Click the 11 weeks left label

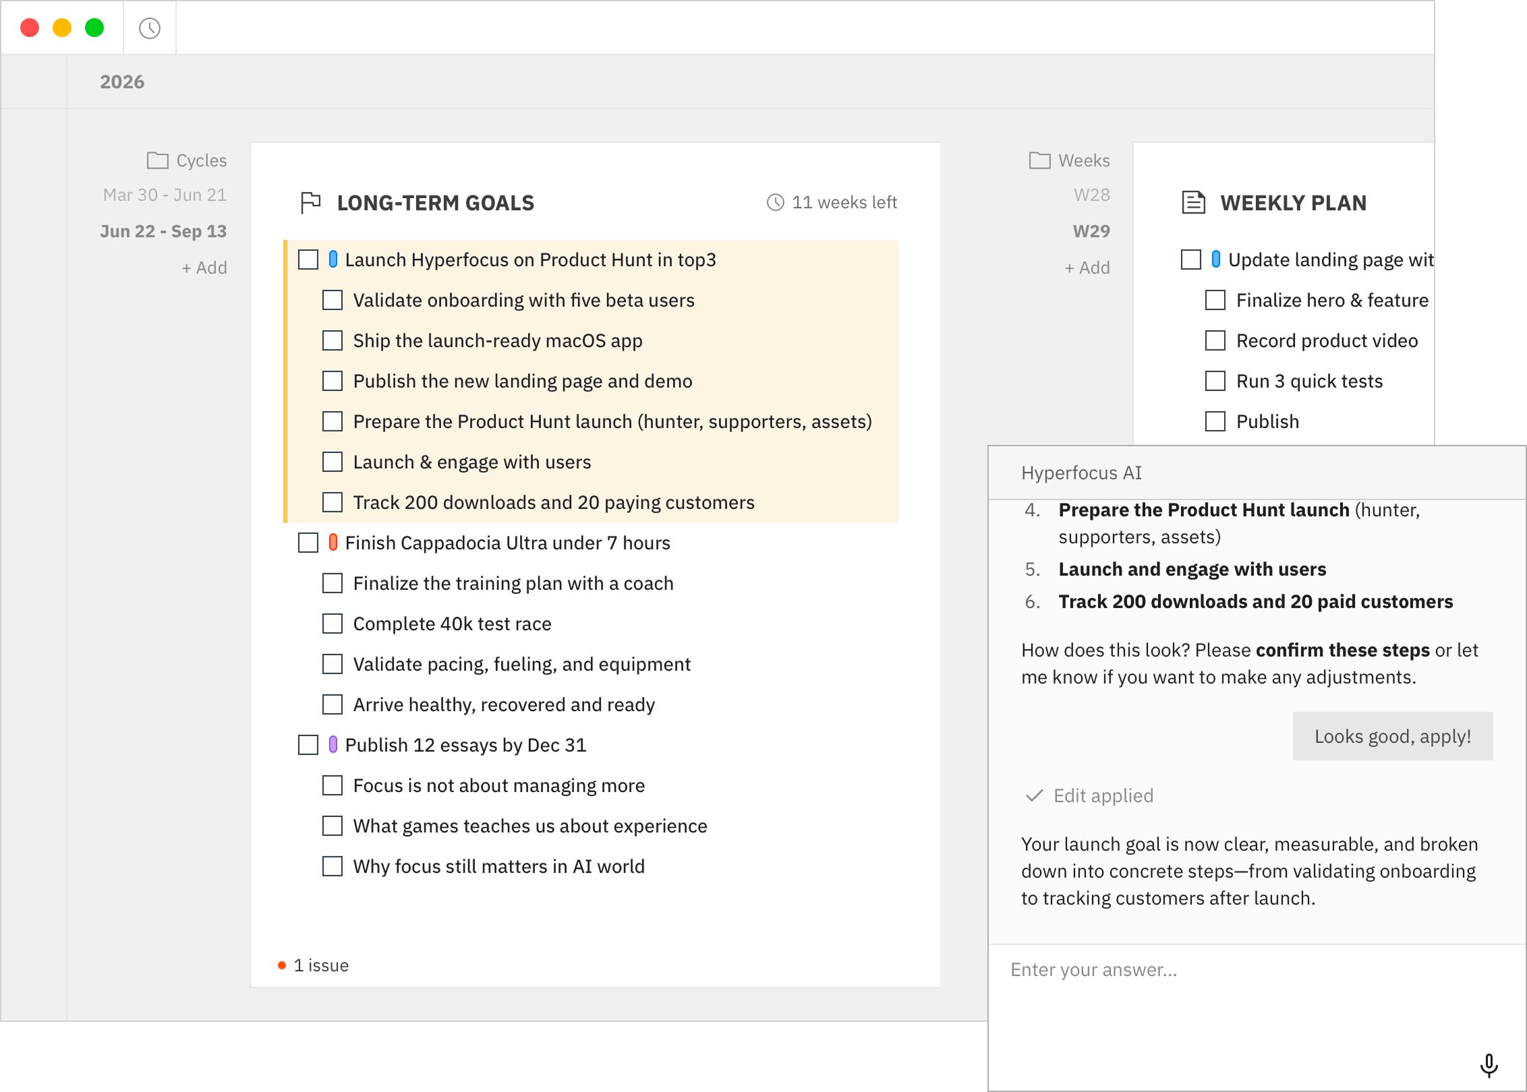pos(844,202)
